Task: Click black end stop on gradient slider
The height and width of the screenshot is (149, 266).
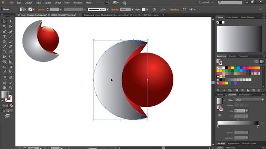Action: 258,127
